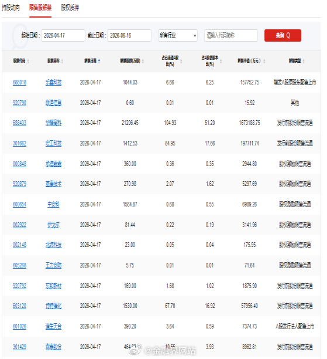The height and width of the screenshot is (359, 327).
Task: Open the stock name link in row 920790
Action: click(53, 103)
